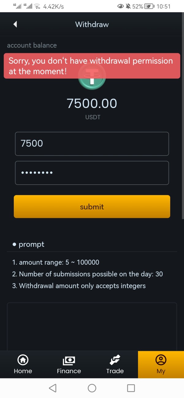Image resolution: width=184 pixels, height=398 pixels.
Task: Tap the back arrow in header
Action: (x=15, y=24)
